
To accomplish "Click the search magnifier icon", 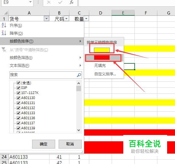I will click(79, 75).
